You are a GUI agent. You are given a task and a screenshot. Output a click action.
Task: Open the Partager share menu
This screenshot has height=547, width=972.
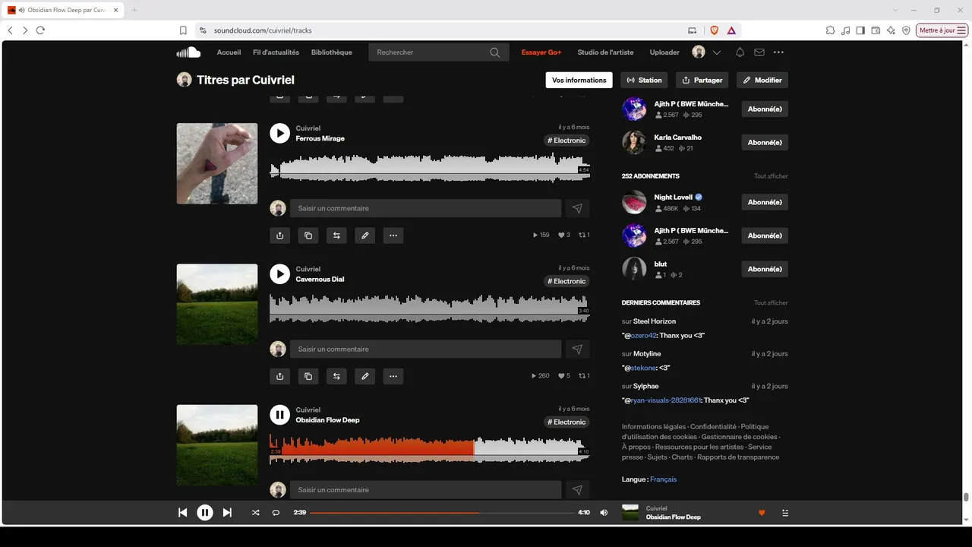[702, 80]
